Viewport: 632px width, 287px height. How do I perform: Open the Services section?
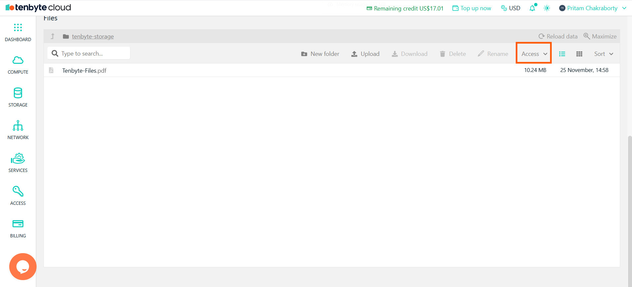point(18,163)
